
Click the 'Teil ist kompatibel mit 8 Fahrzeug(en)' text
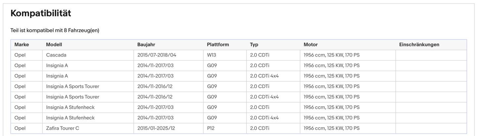click(x=55, y=30)
